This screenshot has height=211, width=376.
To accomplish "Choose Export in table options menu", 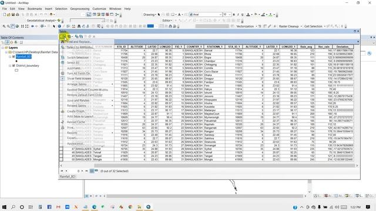I will pyautogui.click(x=87, y=138).
